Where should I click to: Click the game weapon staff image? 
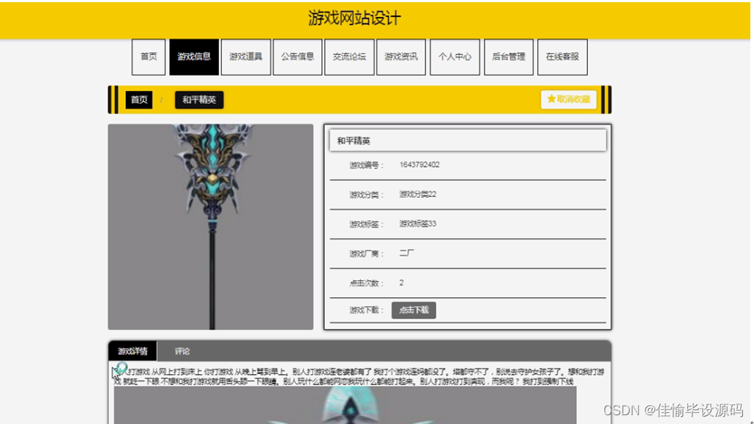tap(211, 227)
